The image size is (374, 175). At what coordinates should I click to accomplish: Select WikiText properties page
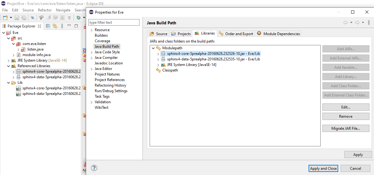102,108
